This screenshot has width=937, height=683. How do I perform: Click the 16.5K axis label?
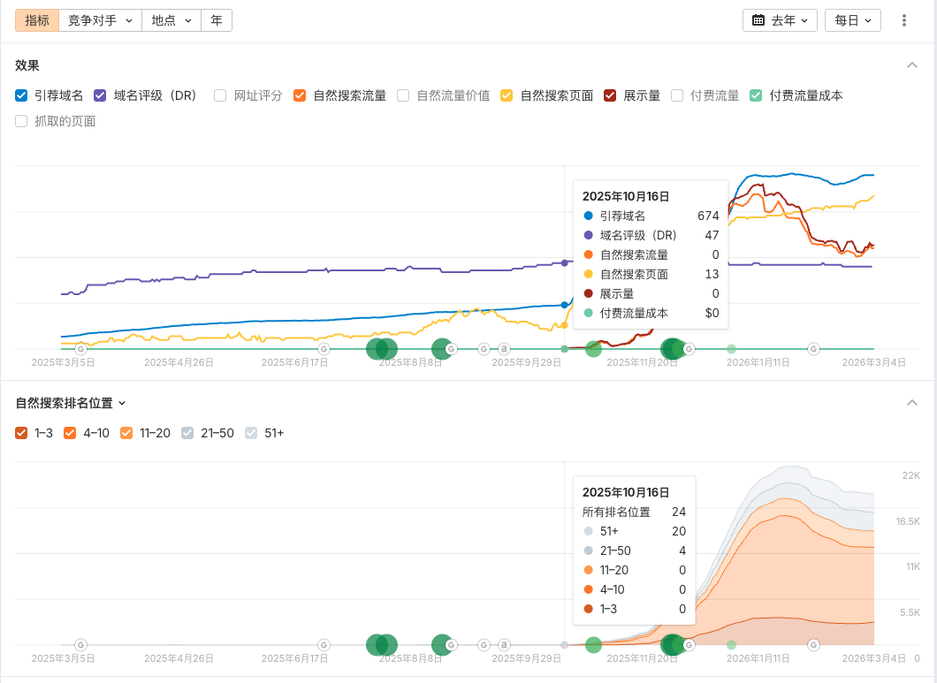tap(908, 521)
